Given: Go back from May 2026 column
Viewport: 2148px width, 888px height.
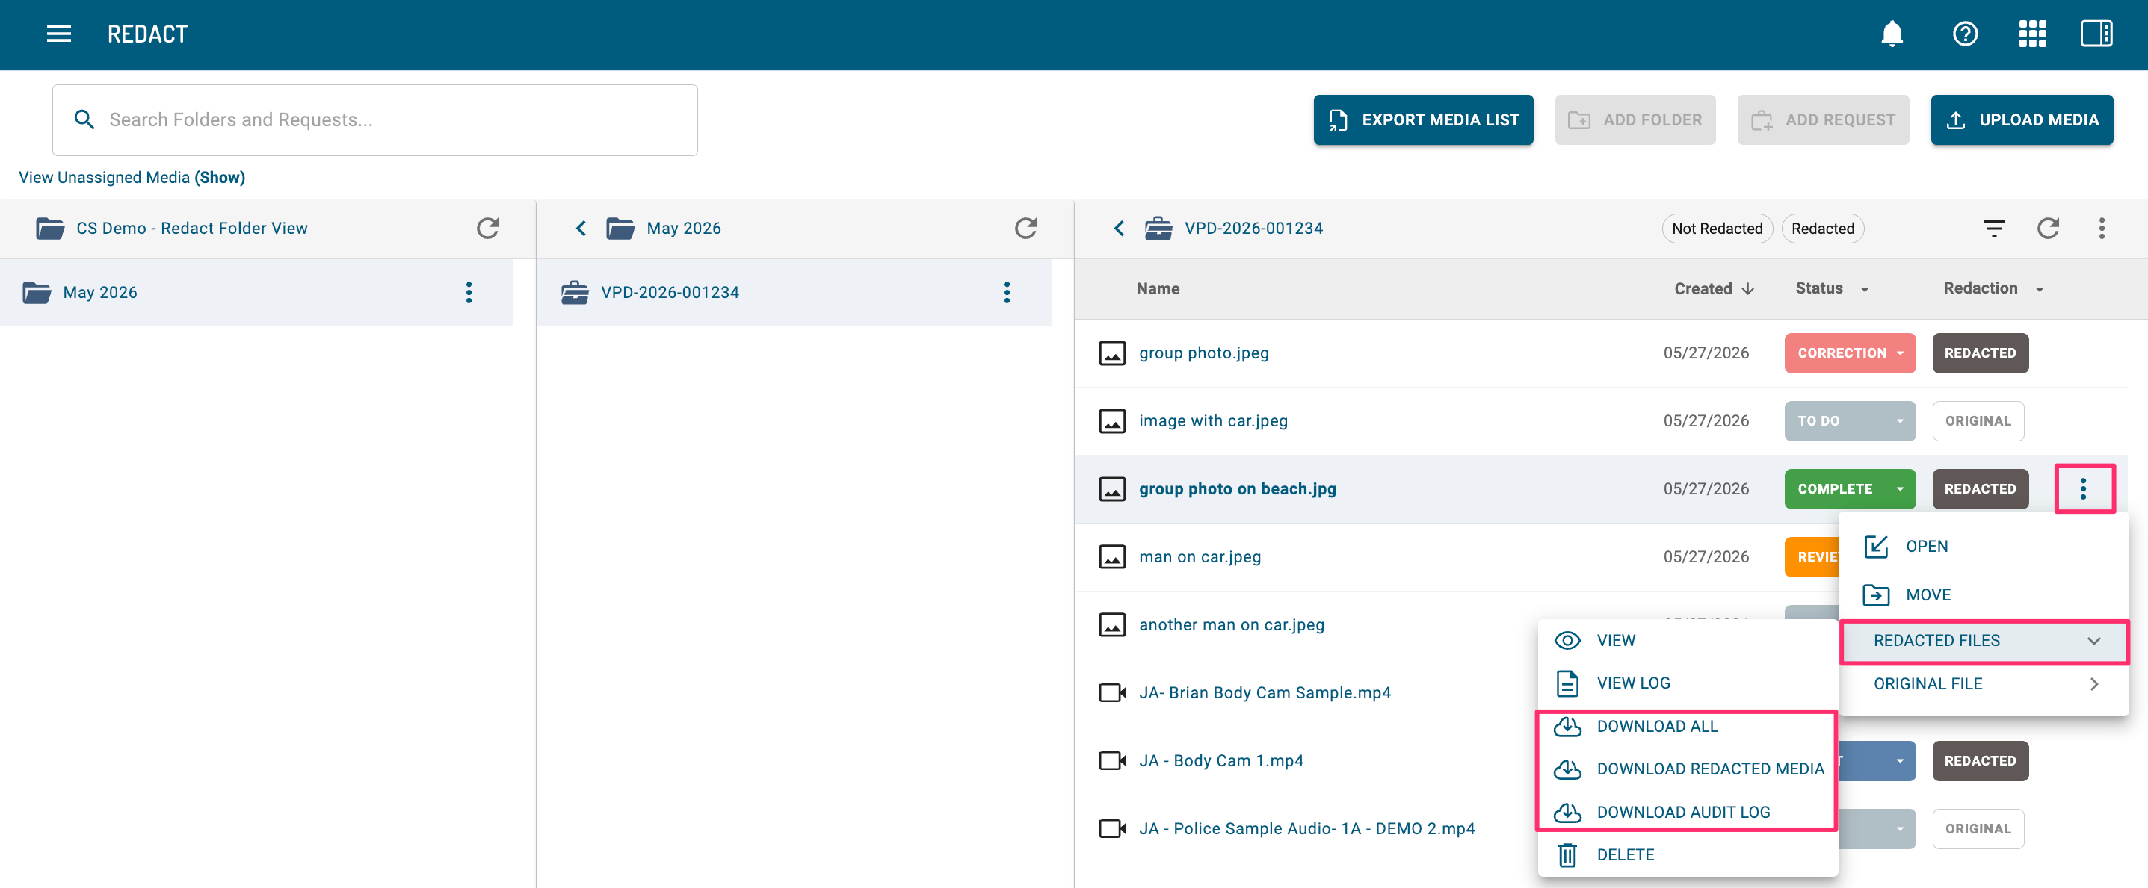Looking at the screenshot, I should click(581, 229).
